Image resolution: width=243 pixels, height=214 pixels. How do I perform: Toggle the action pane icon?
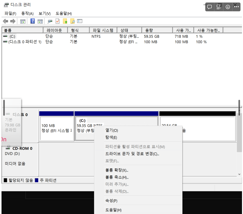pyautogui.click(x=40, y=21)
